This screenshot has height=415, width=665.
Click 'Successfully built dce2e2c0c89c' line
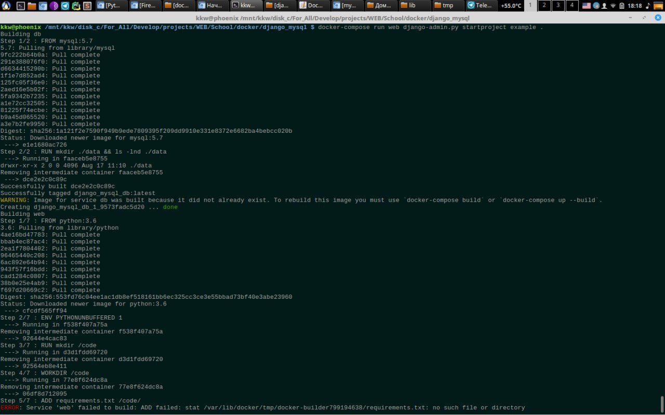(58, 186)
